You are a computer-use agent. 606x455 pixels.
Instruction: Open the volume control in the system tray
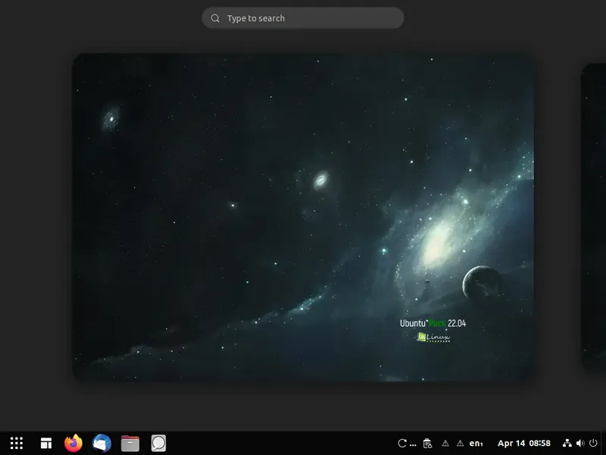[580, 443]
